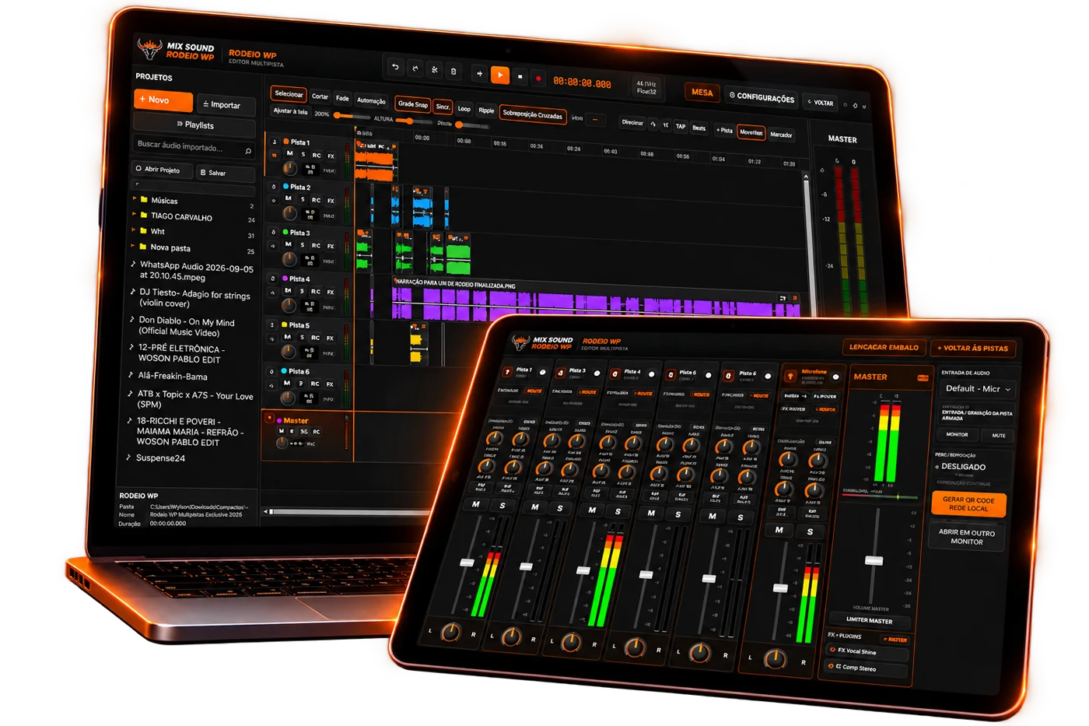Click the orange icon in the mixer MASTER header

(923, 378)
